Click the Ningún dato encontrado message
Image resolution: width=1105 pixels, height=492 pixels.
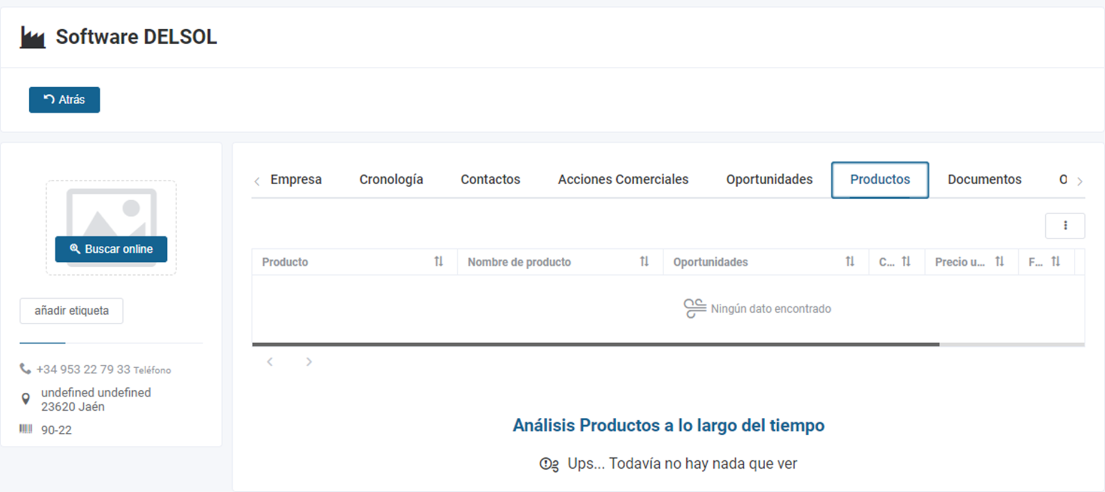point(771,309)
